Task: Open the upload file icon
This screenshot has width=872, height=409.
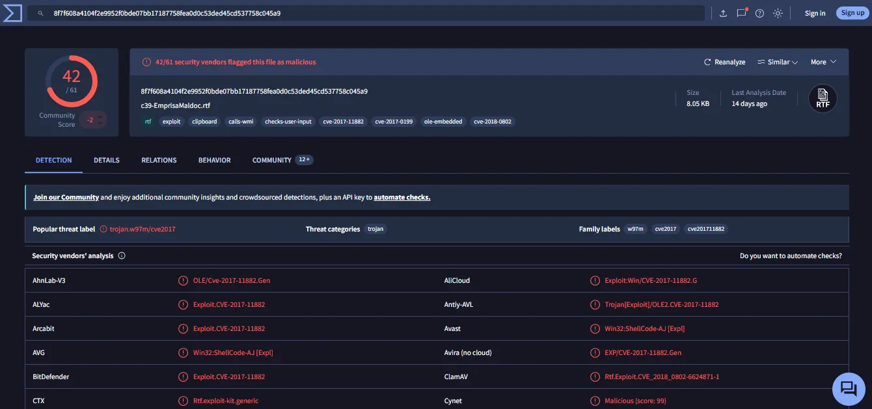Action: (x=723, y=13)
